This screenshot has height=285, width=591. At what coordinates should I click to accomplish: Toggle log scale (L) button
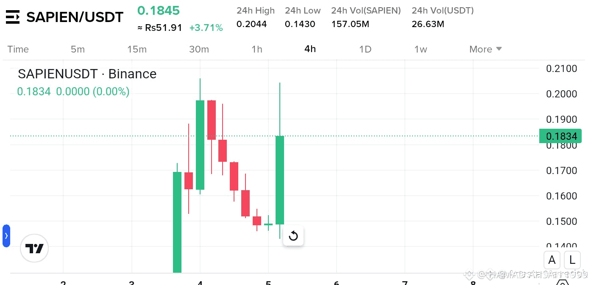pos(572,260)
